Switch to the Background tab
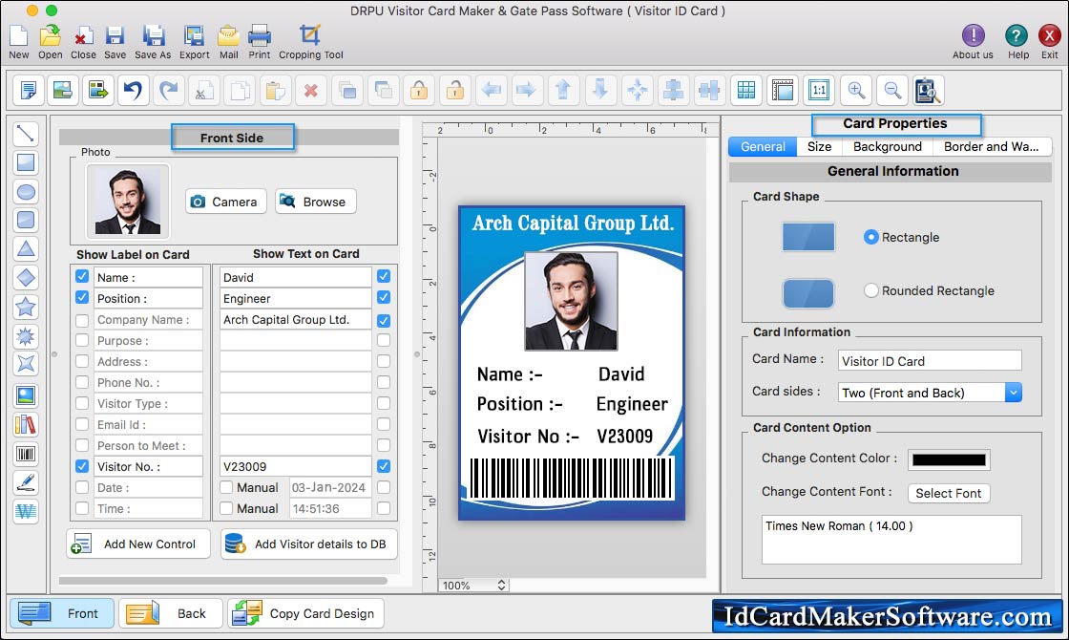Viewport: 1069px width, 640px height. tap(887, 147)
